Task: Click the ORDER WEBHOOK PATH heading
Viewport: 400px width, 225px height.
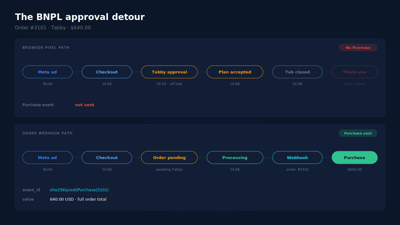Action: point(47,133)
